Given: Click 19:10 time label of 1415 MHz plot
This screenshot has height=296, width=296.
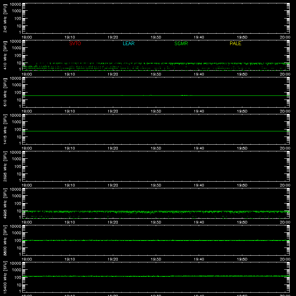Looking at the screenshot, I should [x=70, y=148].
